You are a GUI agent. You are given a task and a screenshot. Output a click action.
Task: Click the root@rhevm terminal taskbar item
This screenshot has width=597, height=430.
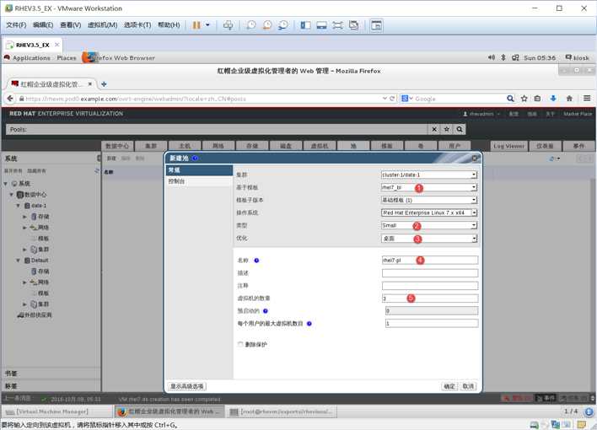click(x=282, y=411)
